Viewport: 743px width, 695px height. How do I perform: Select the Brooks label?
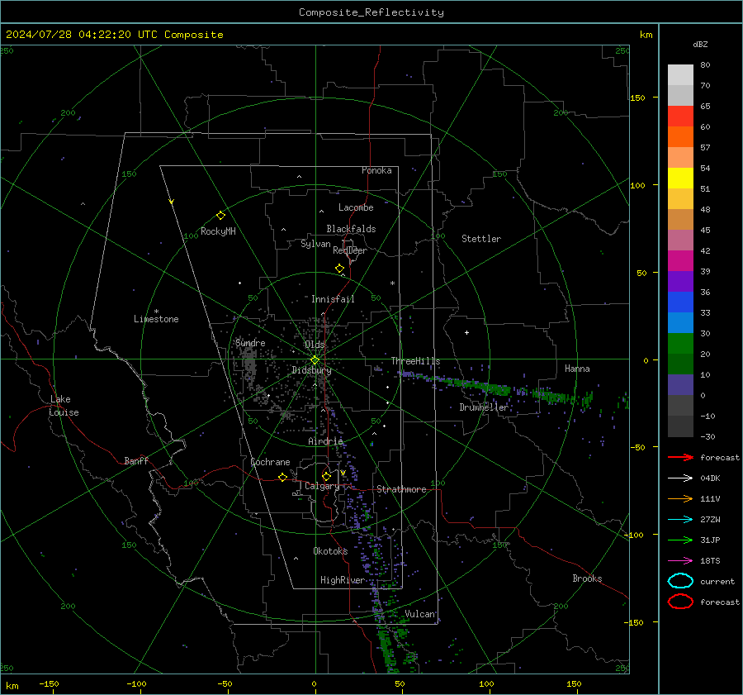point(587,578)
